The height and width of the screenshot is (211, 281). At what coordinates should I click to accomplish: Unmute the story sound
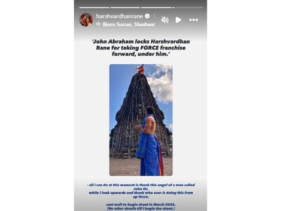click(x=165, y=20)
